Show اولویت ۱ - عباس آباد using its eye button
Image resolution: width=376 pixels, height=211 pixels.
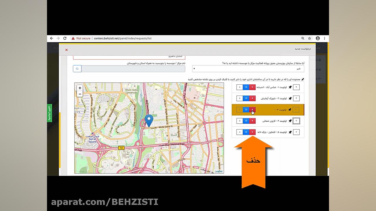(x=246, y=87)
